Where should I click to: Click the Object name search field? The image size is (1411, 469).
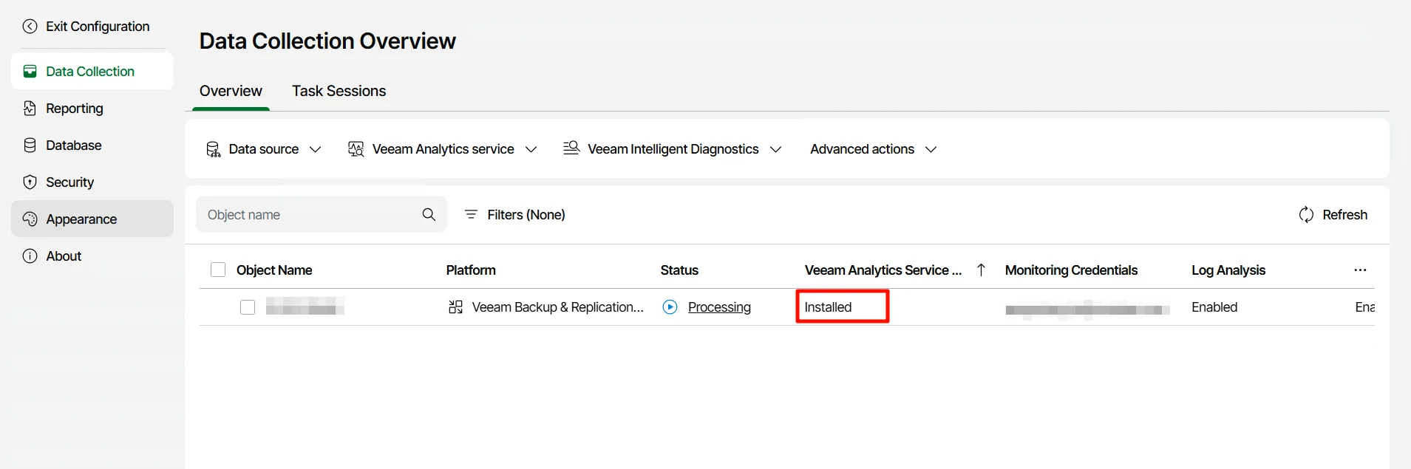(310, 215)
